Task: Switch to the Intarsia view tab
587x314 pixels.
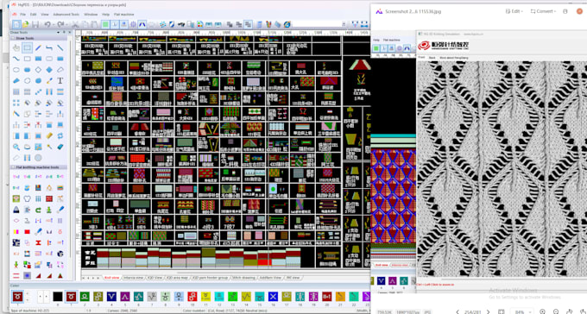Action: point(133,278)
